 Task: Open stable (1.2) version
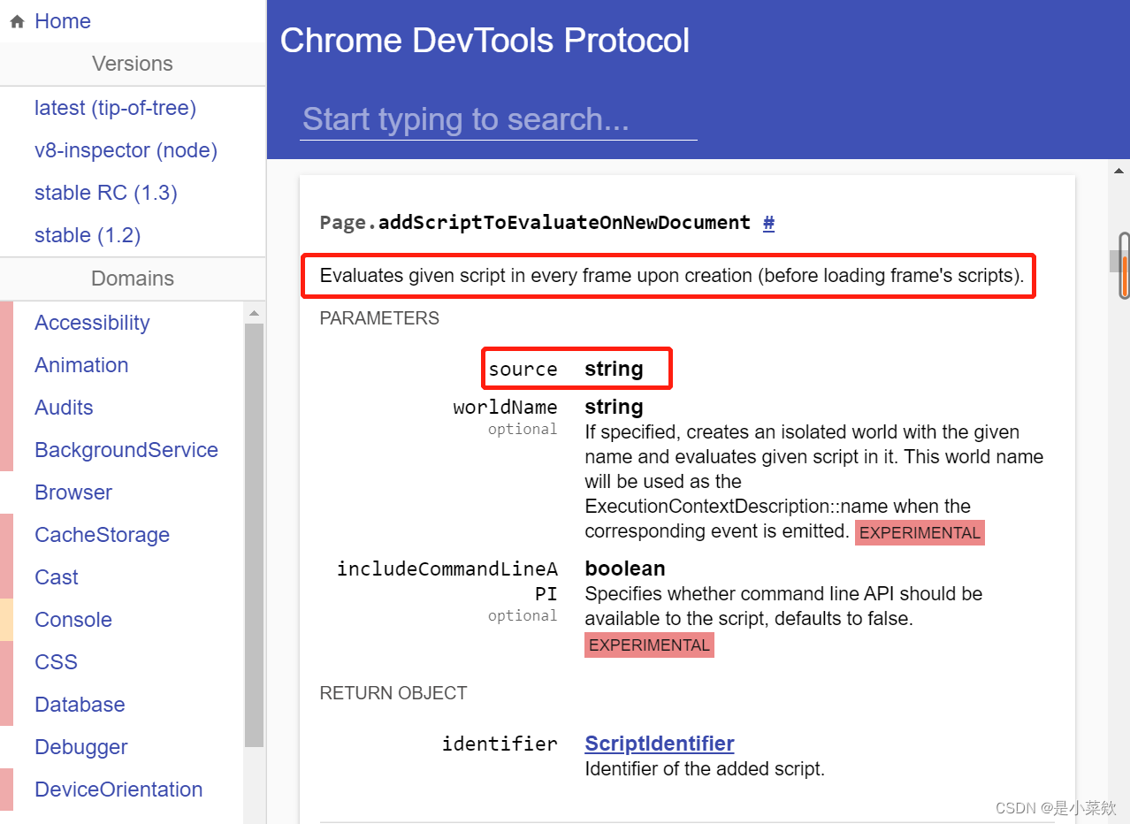[88, 235]
